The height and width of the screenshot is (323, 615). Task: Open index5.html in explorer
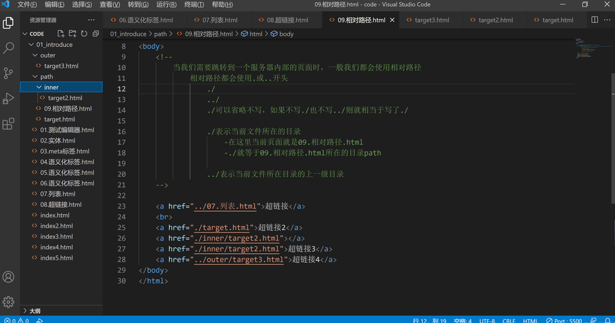click(61, 258)
